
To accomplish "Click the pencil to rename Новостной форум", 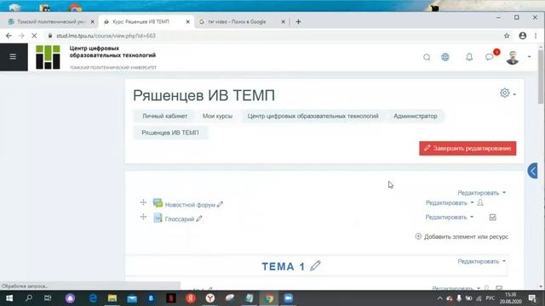I will tap(220, 204).
